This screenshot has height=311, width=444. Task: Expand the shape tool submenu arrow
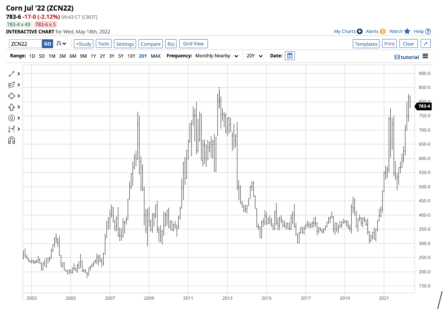tap(18, 96)
